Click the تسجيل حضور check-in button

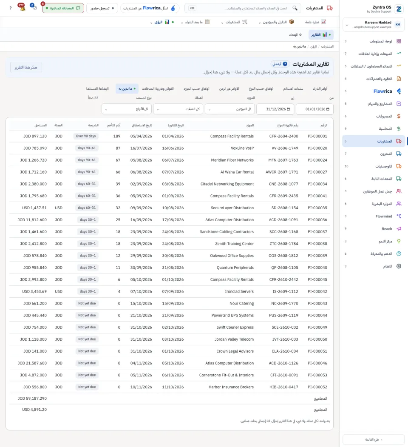tap(102, 8)
